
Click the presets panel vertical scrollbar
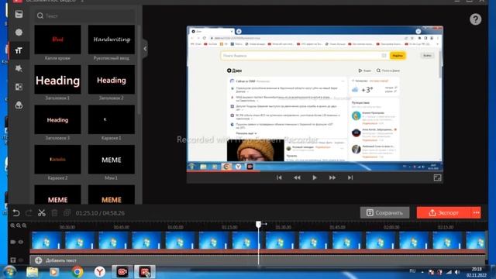139,70
